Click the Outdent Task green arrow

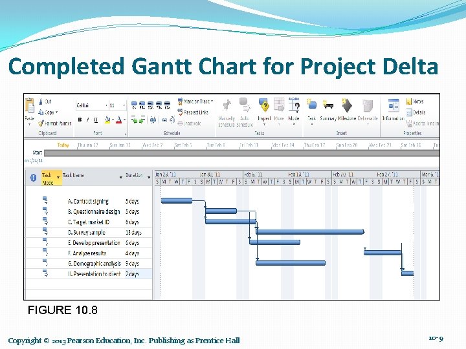[x=134, y=120]
